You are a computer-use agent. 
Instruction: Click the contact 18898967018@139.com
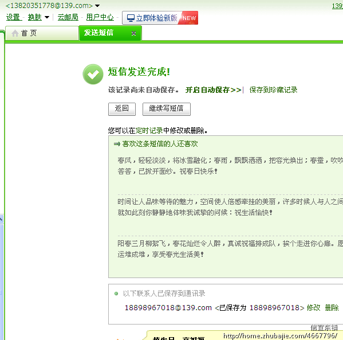(x=168, y=308)
